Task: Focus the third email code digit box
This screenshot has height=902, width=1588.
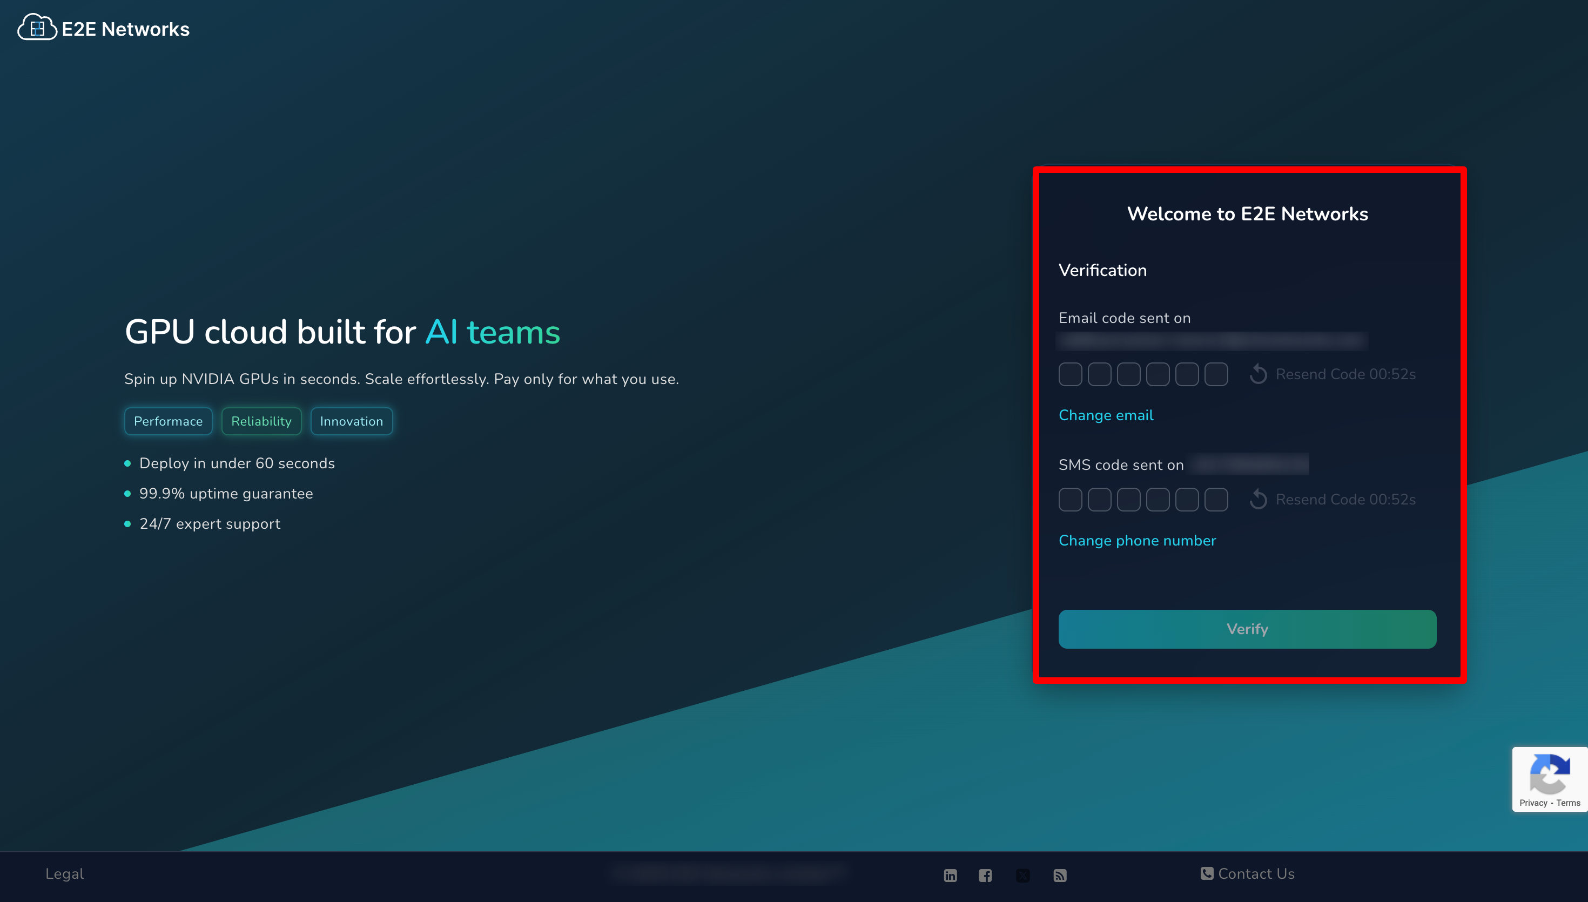Action: pyautogui.click(x=1128, y=374)
